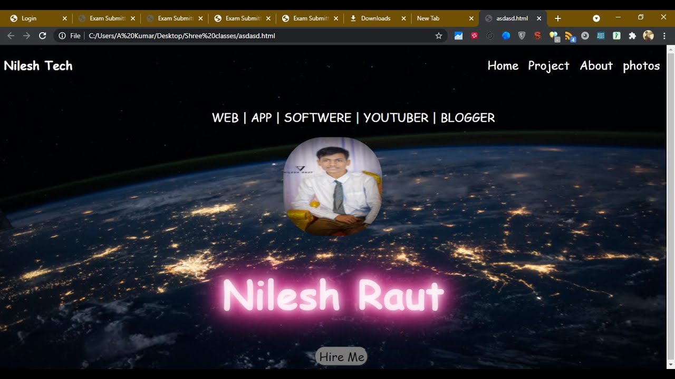The image size is (675, 379).
Task: Open the three-dot Chrome menu
Action: (664, 36)
